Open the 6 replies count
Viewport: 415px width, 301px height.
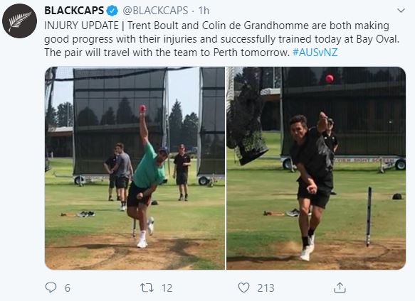pos(68,288)
